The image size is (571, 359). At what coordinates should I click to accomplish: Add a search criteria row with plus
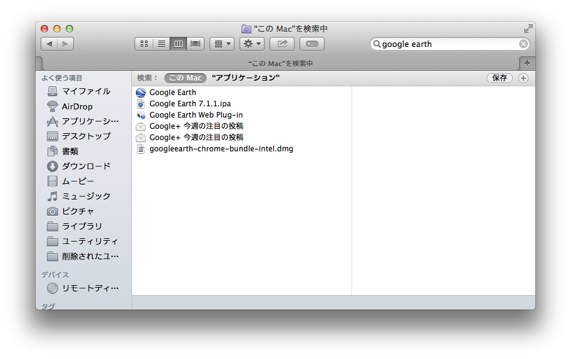pyautogui.click(x=523, y=78)
